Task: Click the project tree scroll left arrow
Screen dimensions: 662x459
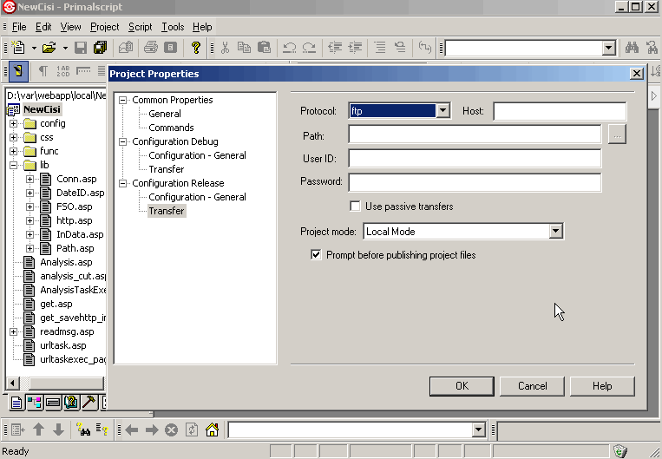Action: click(12, 384)
